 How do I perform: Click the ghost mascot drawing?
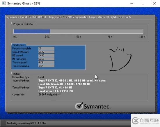[x=120, y=59]
